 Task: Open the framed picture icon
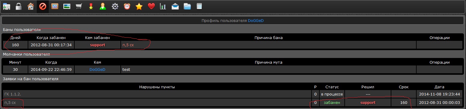coord(54,6)
